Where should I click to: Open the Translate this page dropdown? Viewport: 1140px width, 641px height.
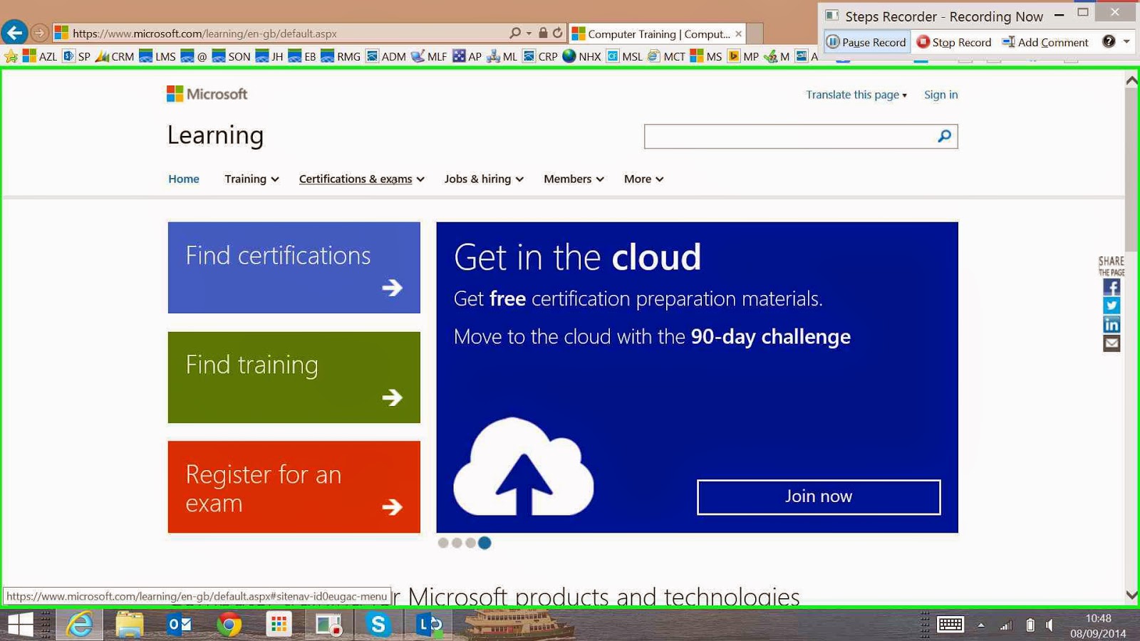tap(854, 94)
